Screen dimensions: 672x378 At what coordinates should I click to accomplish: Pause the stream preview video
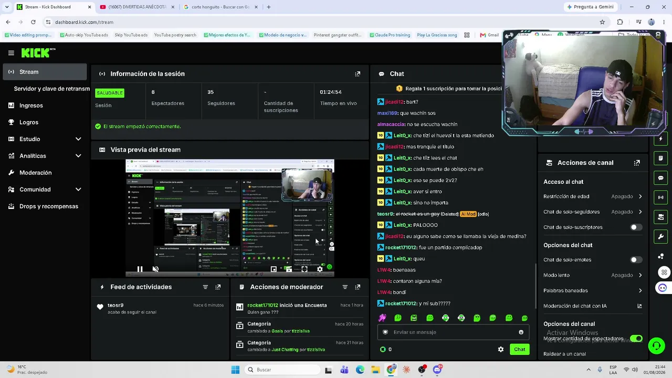(140, 269)
